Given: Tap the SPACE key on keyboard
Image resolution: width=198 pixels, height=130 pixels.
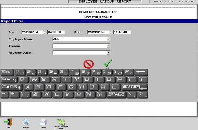Looking at the screenshot, I should pos(117,95).
